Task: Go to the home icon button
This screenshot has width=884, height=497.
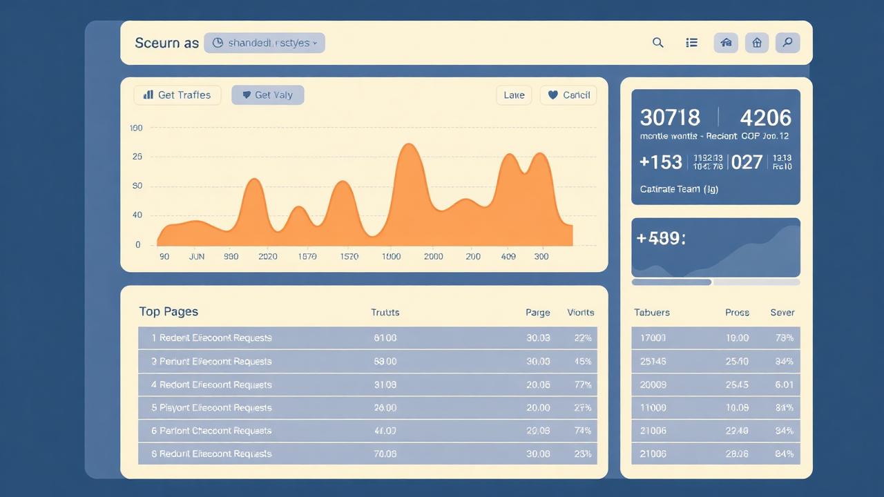Action: coord(757,43)
